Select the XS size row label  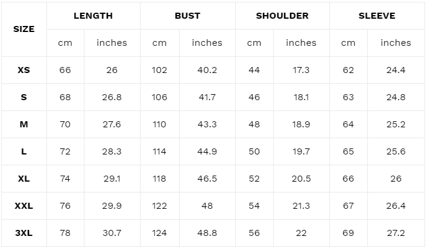click(x=24, y=70)
